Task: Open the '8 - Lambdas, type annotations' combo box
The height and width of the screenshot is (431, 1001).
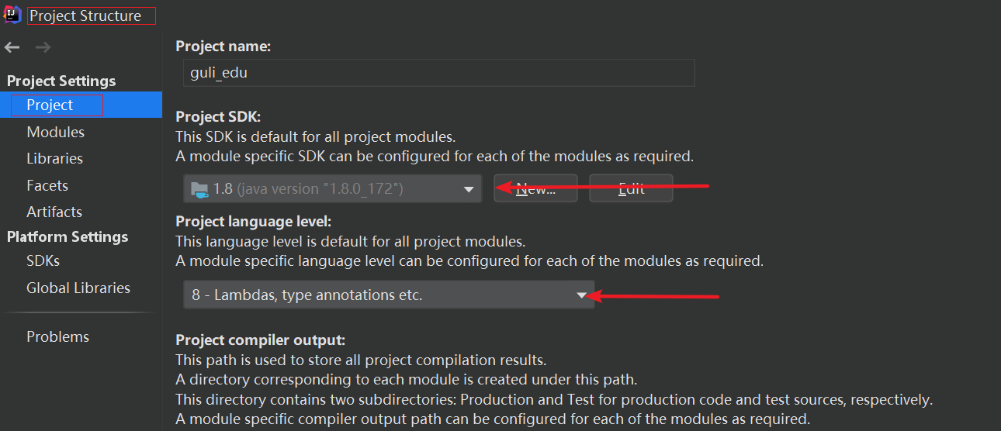Action: 388,295
